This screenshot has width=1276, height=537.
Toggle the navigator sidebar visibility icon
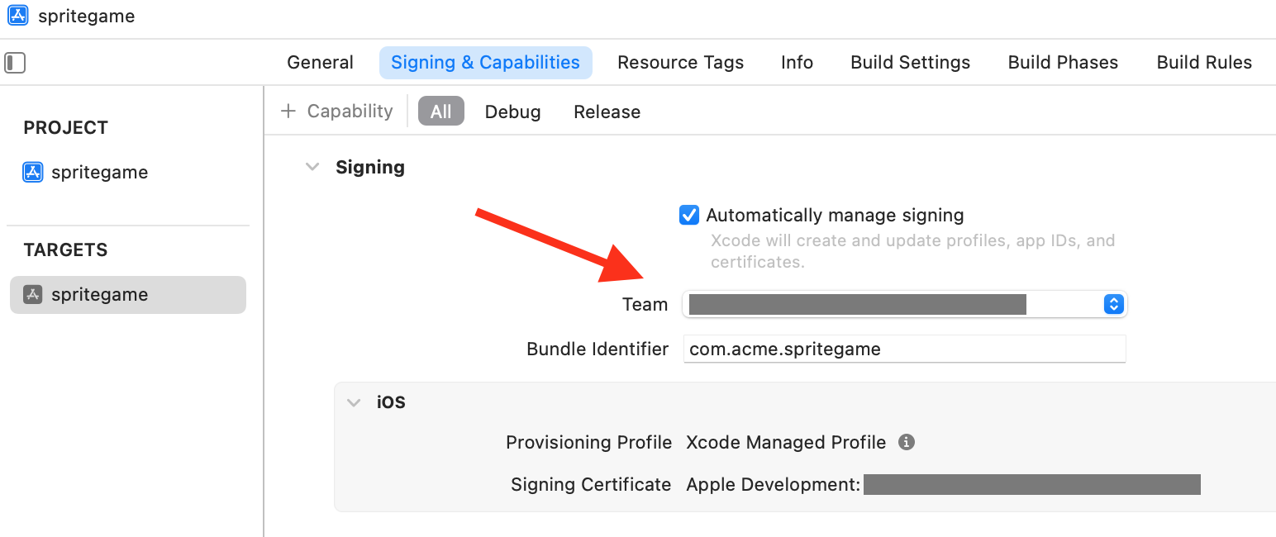[15, 62]
